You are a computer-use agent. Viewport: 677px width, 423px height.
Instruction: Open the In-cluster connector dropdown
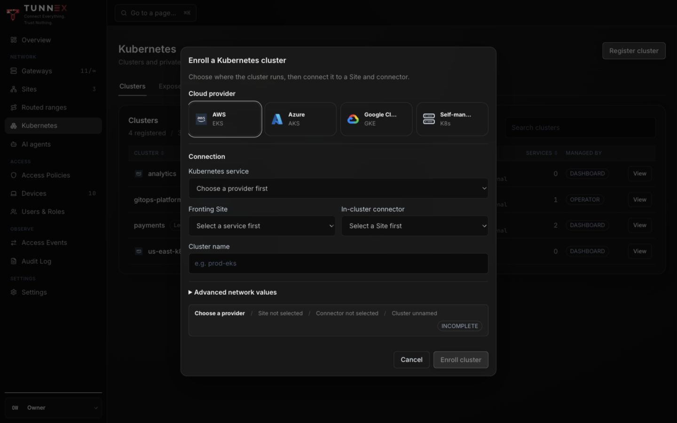[x=415, y=226]
